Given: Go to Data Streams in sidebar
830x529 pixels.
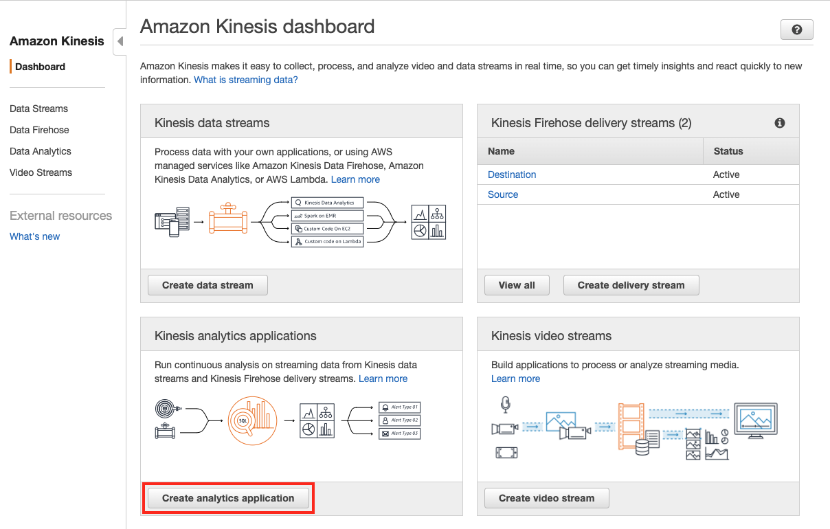Looking at the screenshot, I should click(38, 109).
